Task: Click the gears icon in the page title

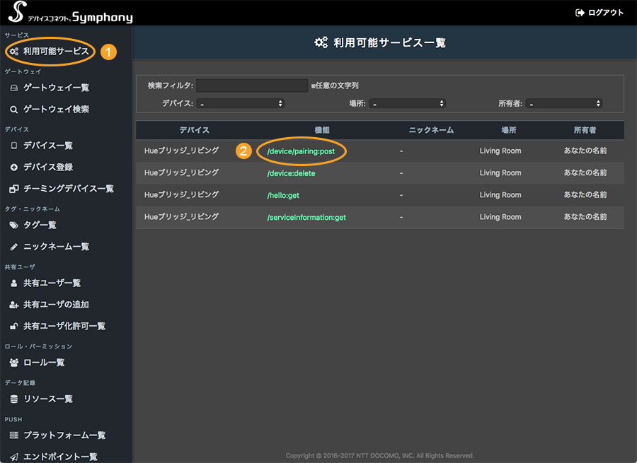Action: (x=321, y=42)
